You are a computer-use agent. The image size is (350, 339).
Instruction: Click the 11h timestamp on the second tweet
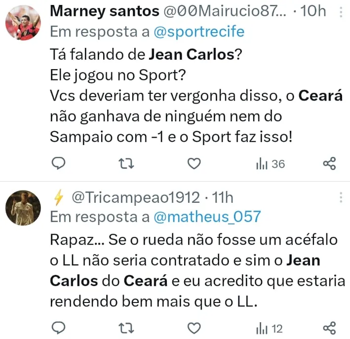point(222,198)
